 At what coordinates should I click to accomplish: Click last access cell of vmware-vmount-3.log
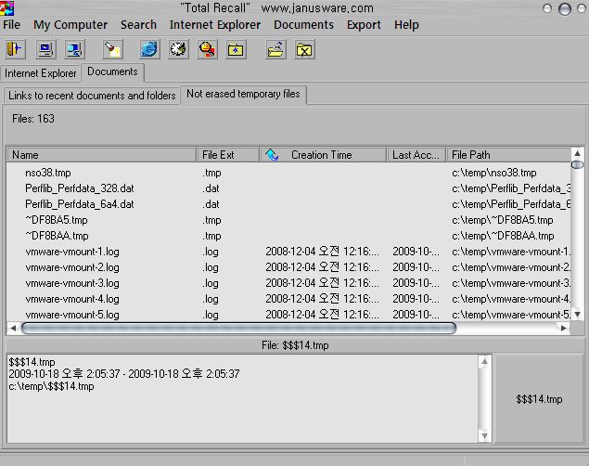[416, 283]
